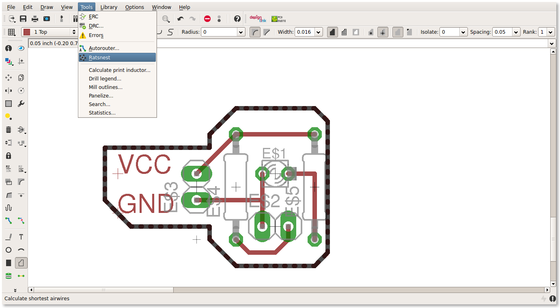Toggle the Show eye tool
The width and height of the screenshot is (560, 308).
coord(21,48)
